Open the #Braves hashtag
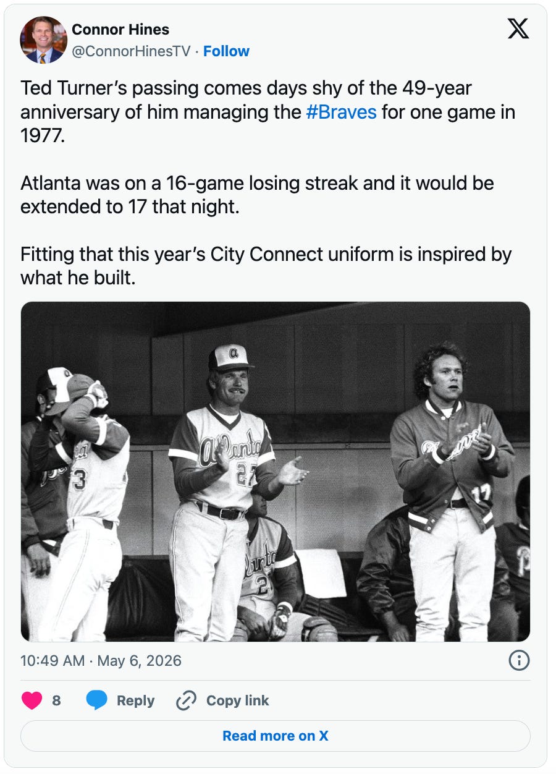 (341, 113)
